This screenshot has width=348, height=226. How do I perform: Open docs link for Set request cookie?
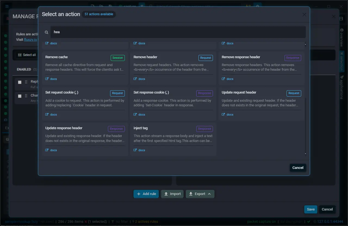pyautogui.click(x=51, y=114)
